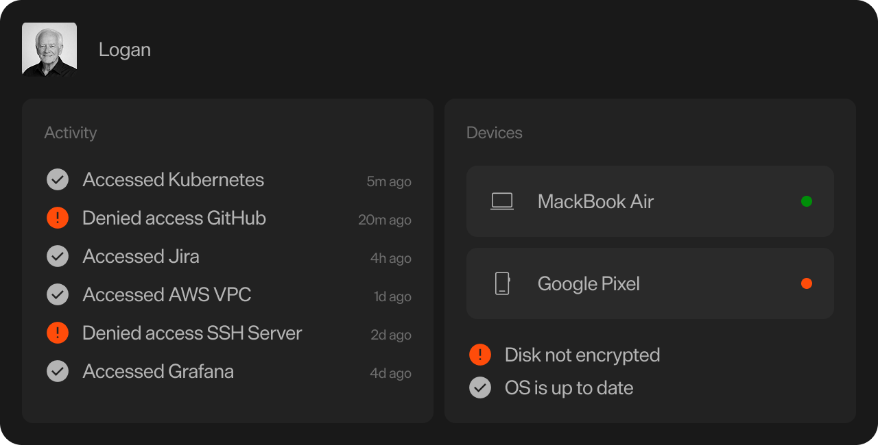The image size is (878, 445).
Task: Open the MackBook Air device name
Action: [x=595, y=201]
